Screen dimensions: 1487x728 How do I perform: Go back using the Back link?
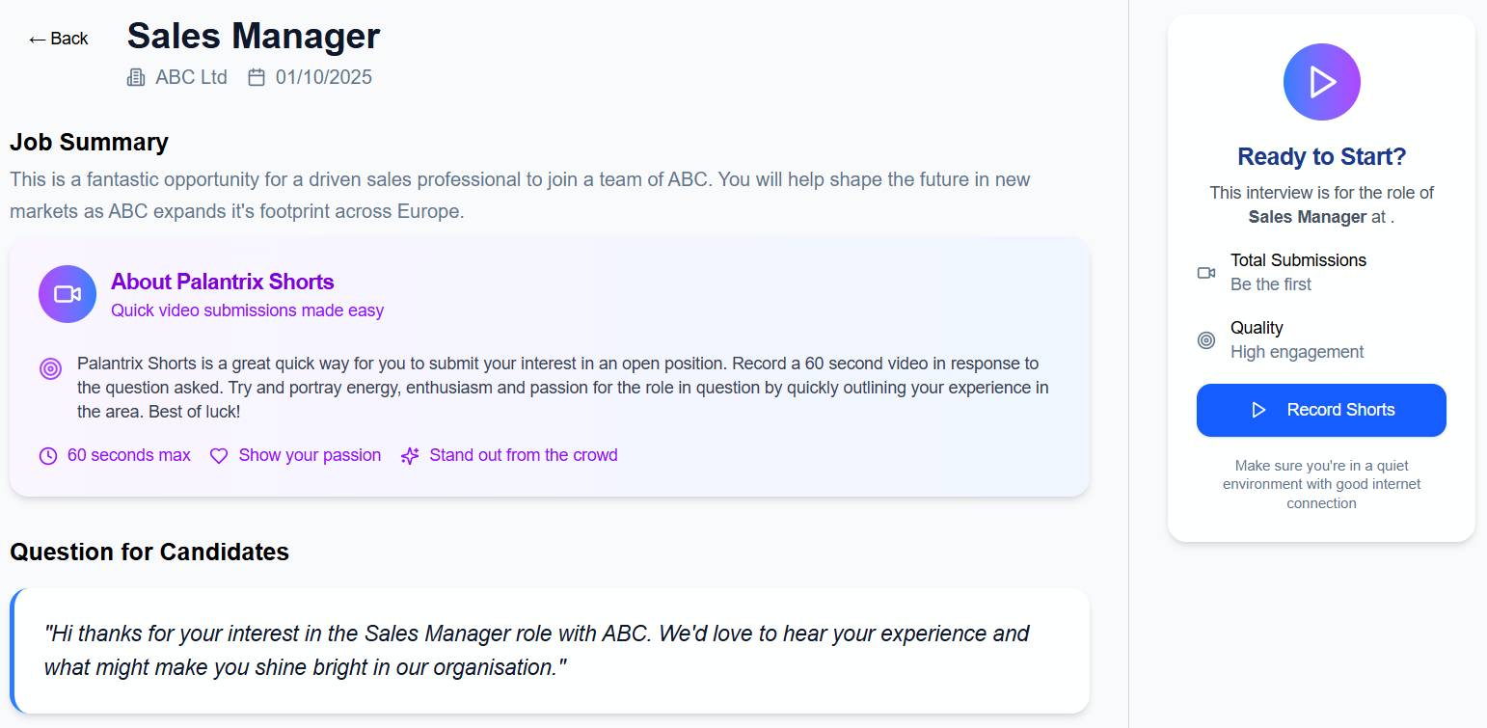click(58, 39)
